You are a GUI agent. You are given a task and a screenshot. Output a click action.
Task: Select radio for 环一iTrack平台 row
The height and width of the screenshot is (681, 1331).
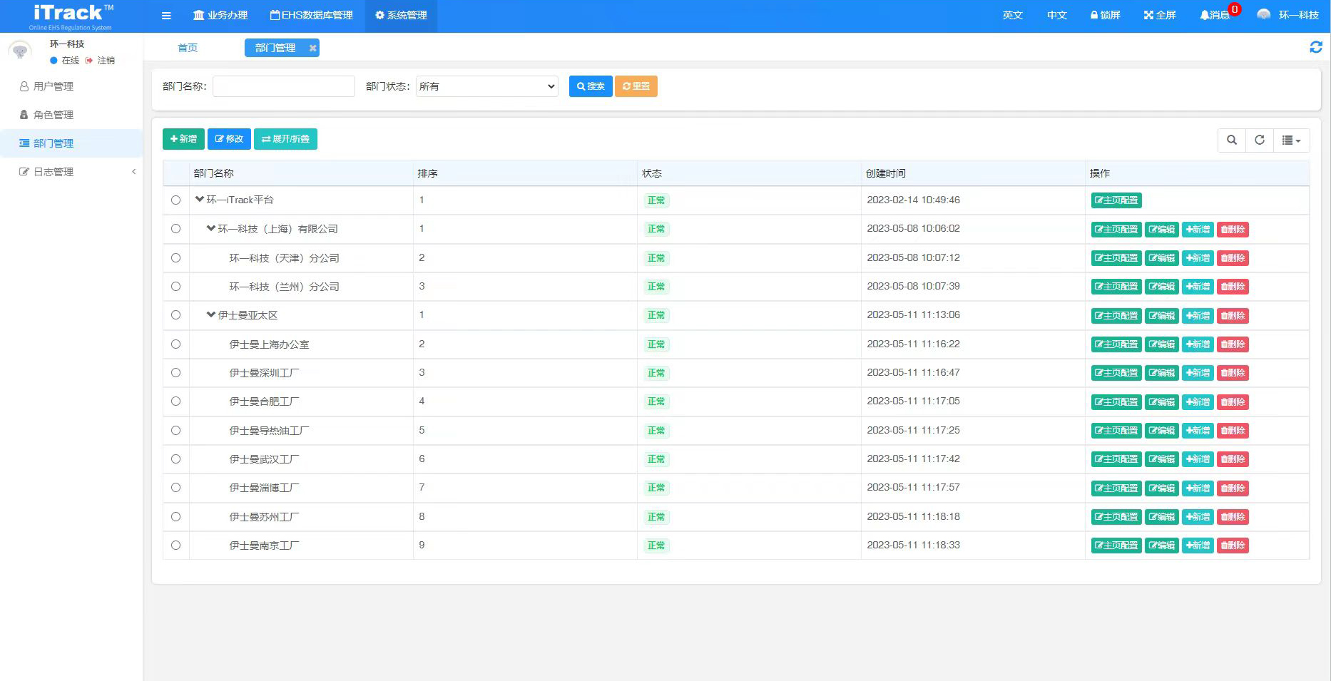[x=175, y=200]
